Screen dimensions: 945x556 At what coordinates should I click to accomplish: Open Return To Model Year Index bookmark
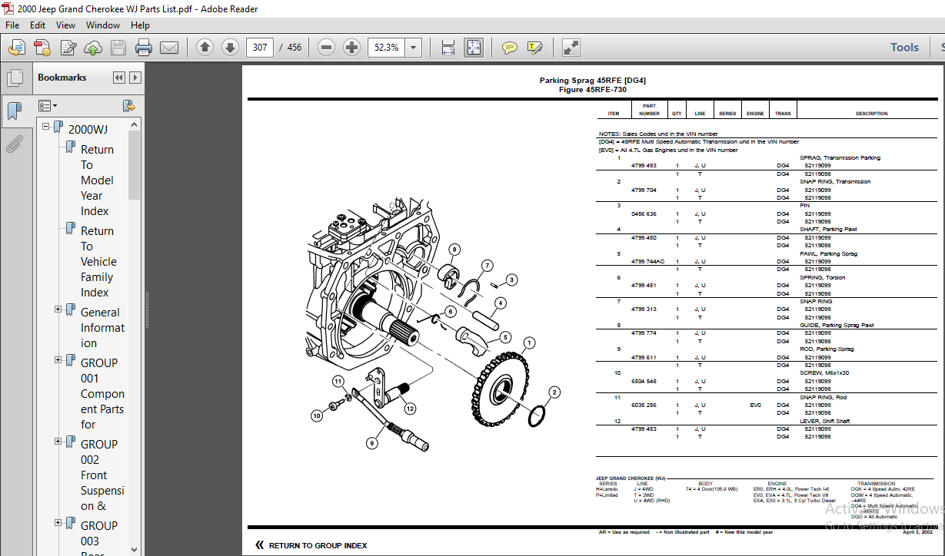98,180
